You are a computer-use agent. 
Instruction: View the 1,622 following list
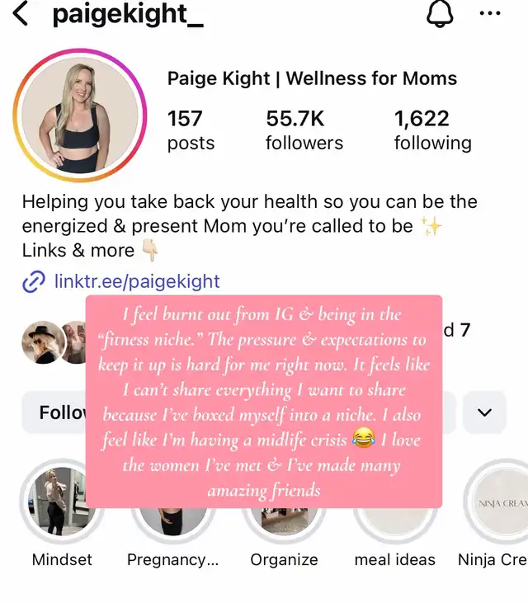click(432, 130)
